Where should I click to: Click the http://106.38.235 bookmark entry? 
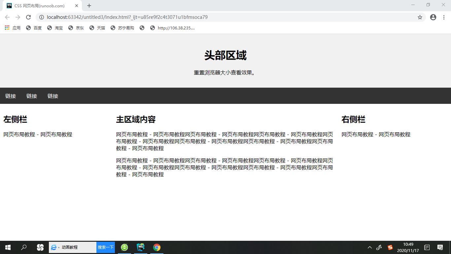(177, 28)
